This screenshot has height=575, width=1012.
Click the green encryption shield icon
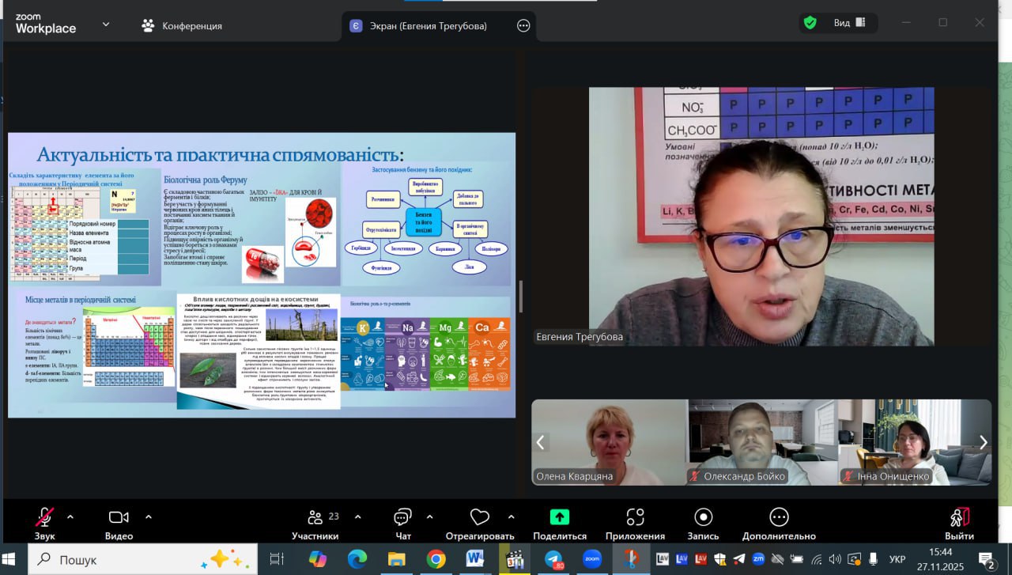[810, 23]
